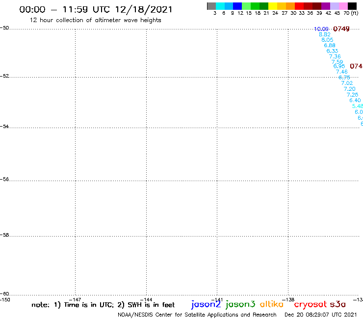The image size is (363, 319).
Task: Click the black swatch at the legend end
Action: pyautogui.click(x=352, y=6)
